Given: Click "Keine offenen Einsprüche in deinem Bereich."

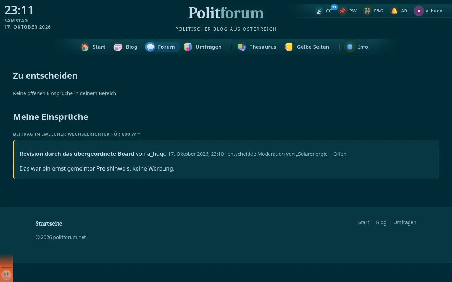Looking at the screenshot, I should click(65, 93).
